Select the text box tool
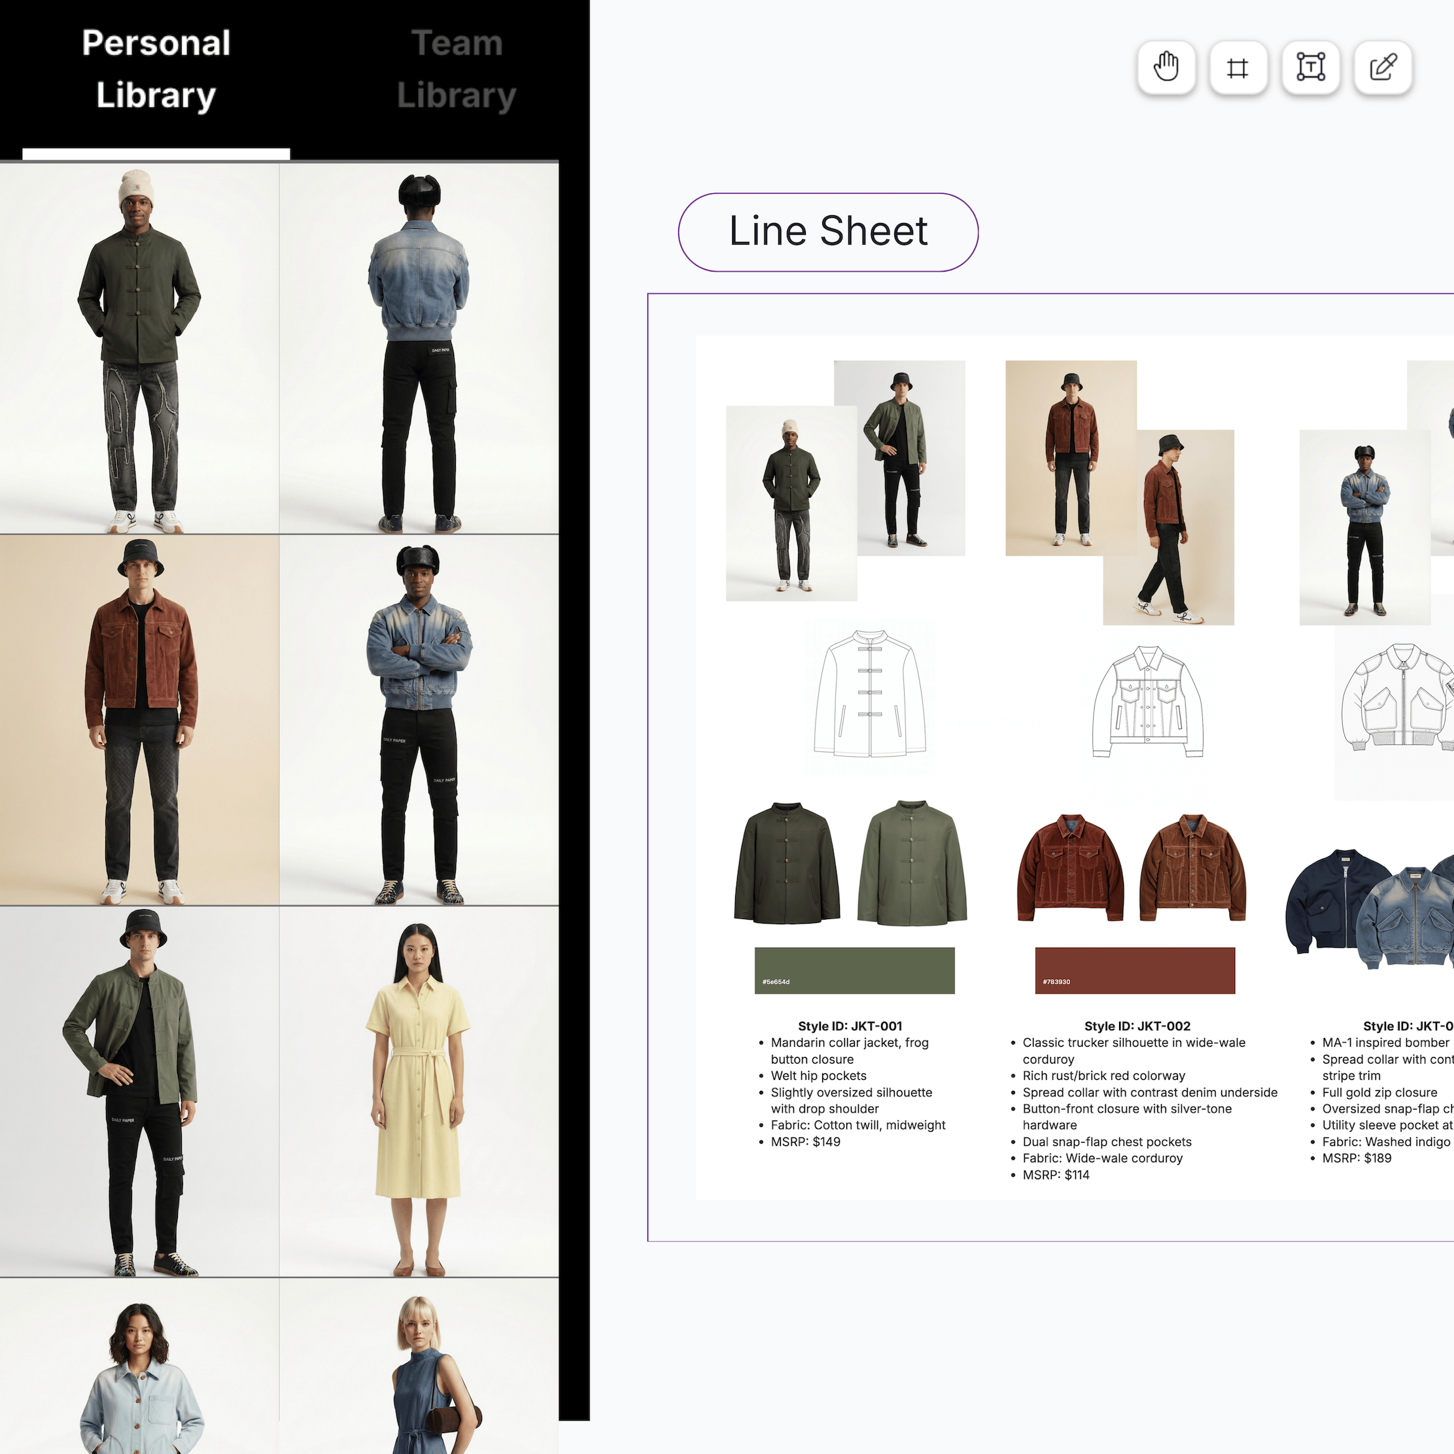1454x1454 pixels. pyautogui.click(x=1309, y=67)
